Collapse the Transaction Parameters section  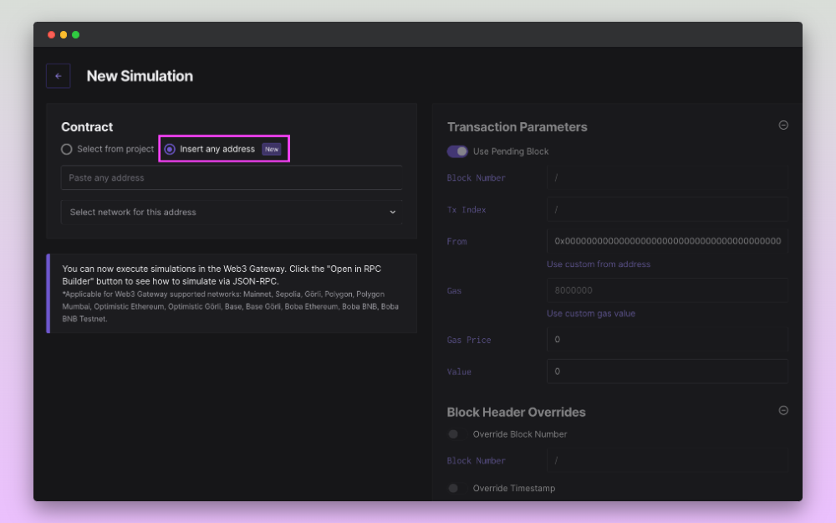click(783, 125)
